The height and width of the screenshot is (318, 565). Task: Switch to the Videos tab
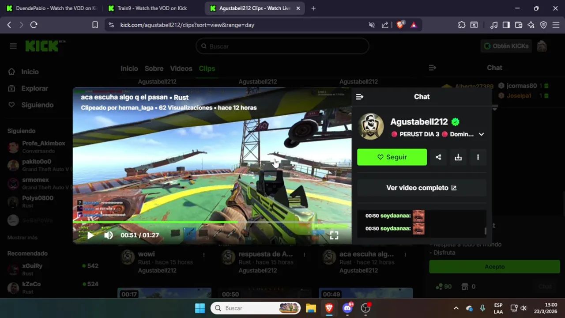point(181,68)
